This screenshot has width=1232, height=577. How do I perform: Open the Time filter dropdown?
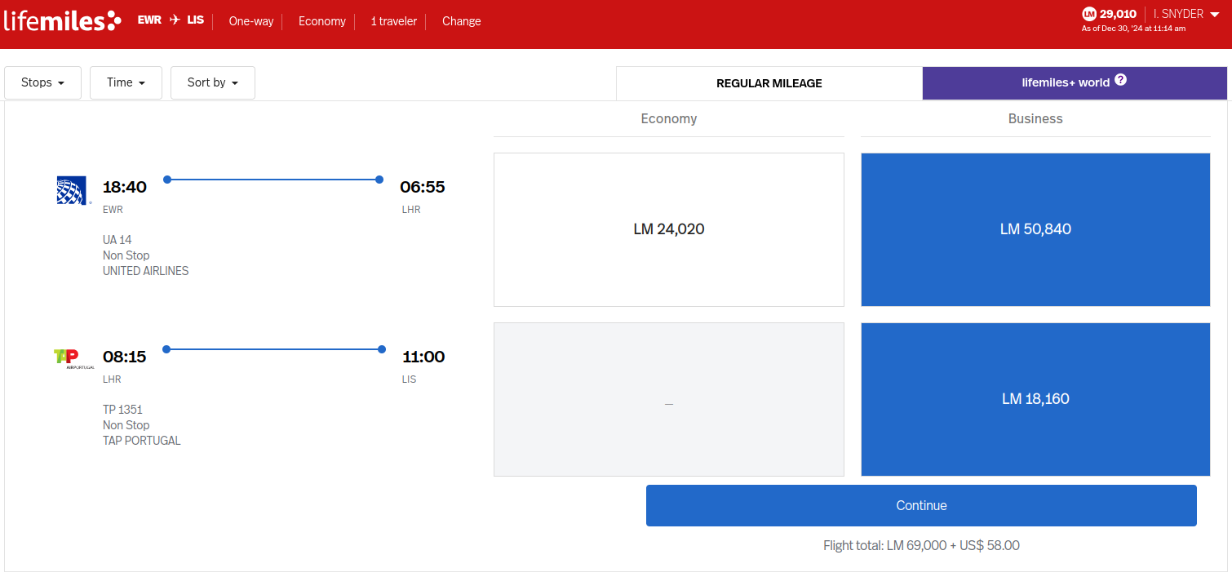[x=126, y=82]
